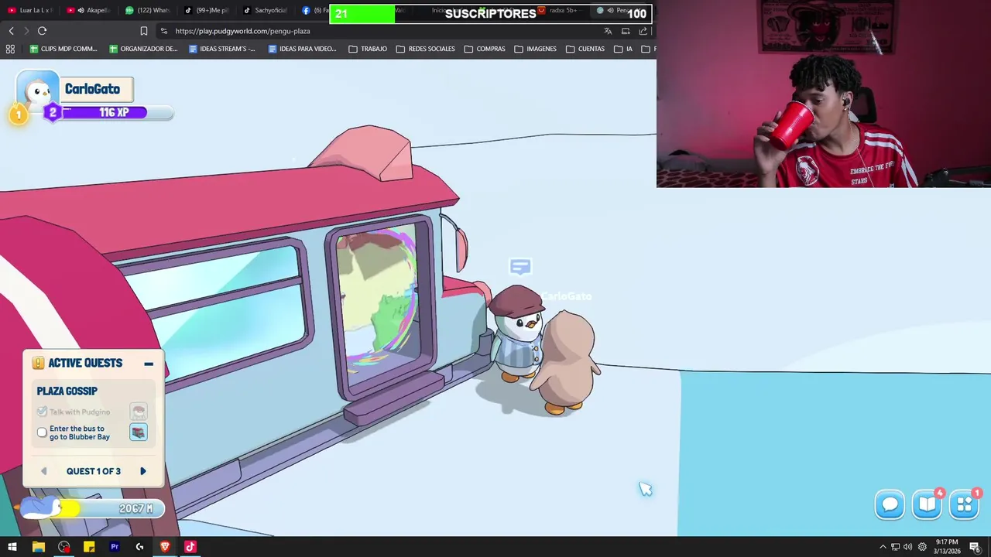The image size is (991, 557).
Task: Open the Windows notification center
Action: point(975,547)
